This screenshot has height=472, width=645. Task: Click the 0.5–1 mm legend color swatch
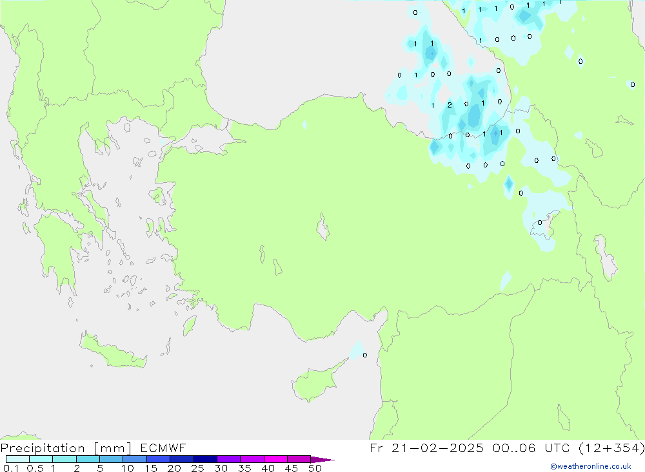click(x=41, y=459)
